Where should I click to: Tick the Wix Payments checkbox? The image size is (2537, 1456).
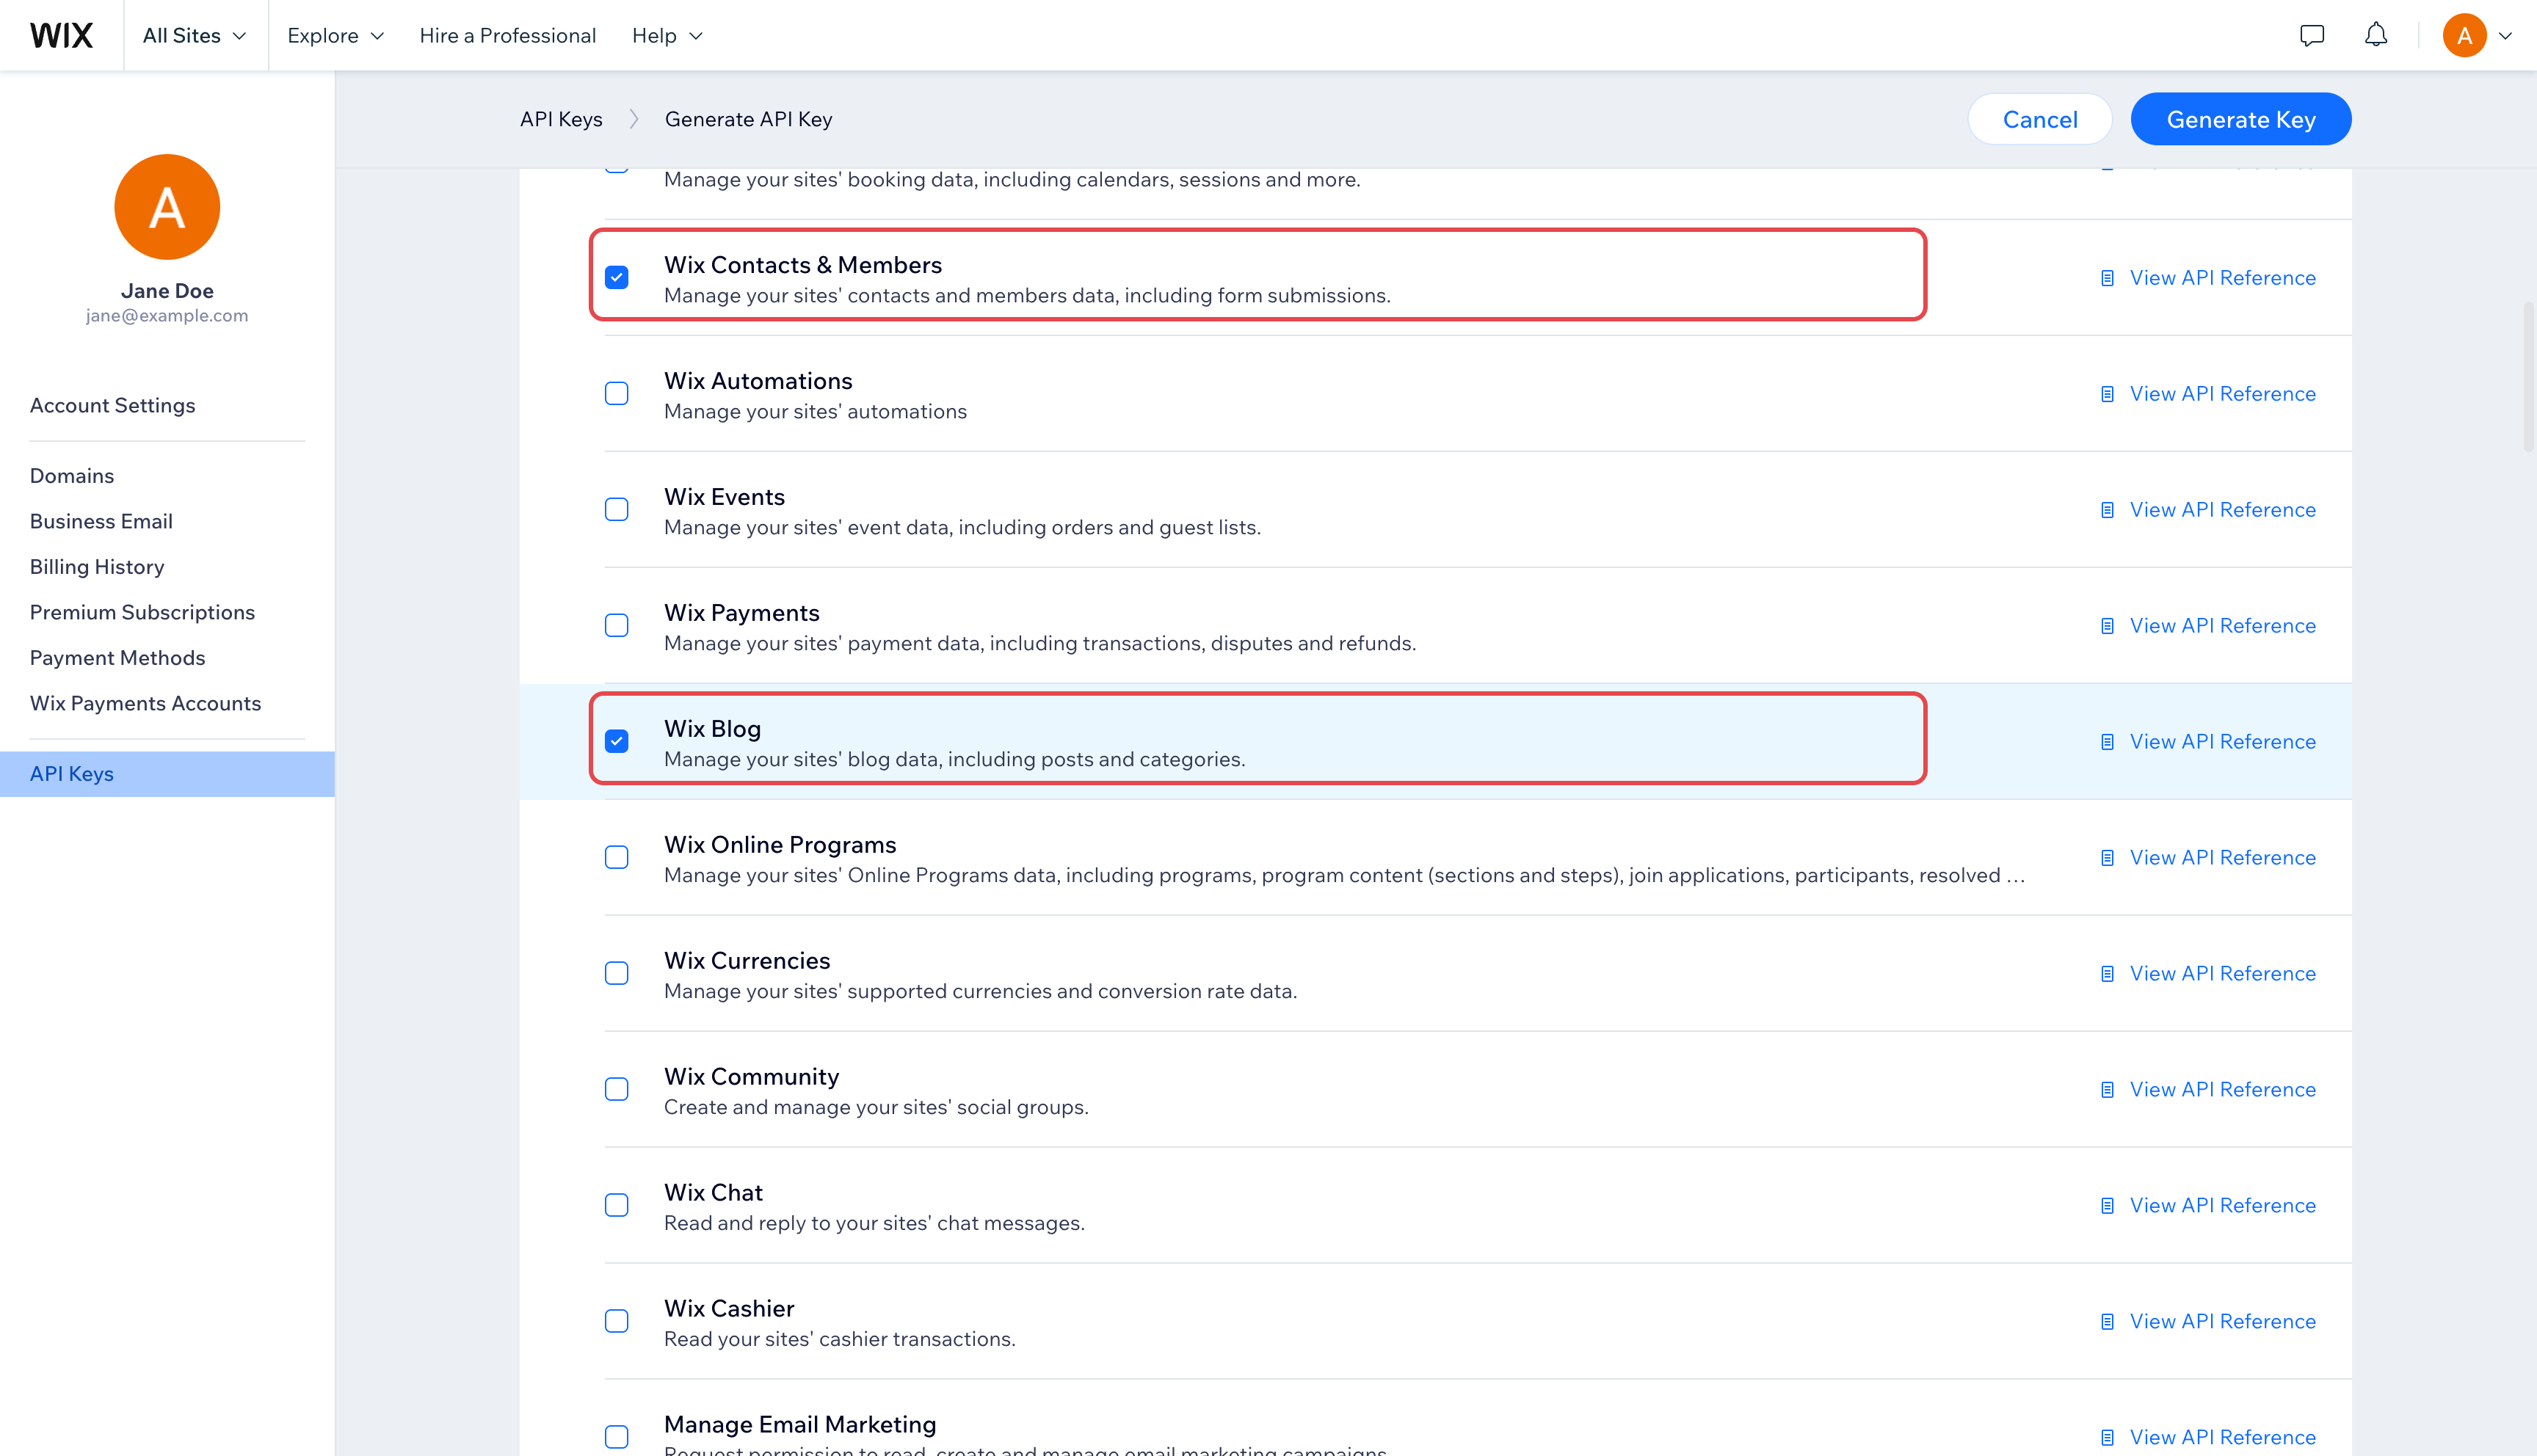pos(617,626)
